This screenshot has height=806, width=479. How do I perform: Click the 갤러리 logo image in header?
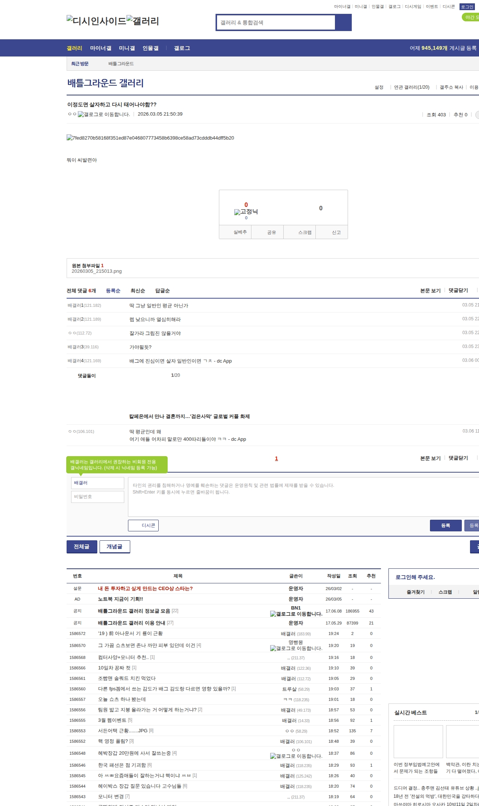pos(143,21)
